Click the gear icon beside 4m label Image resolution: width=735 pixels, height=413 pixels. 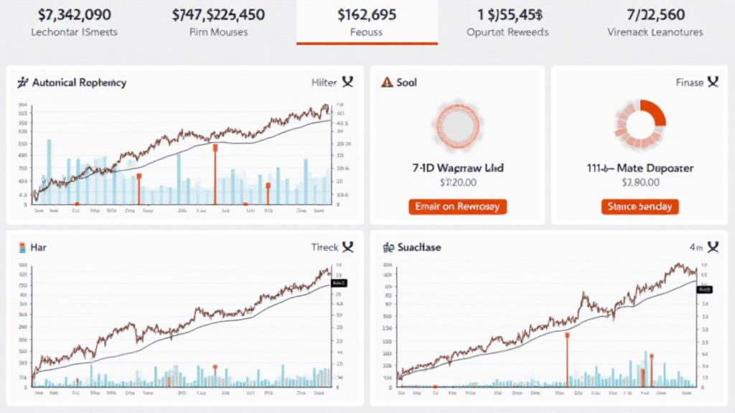pos(714,247)
